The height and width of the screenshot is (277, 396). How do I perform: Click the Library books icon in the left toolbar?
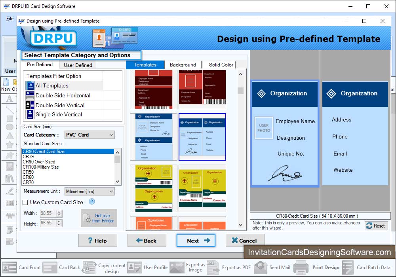coord(10,178)
